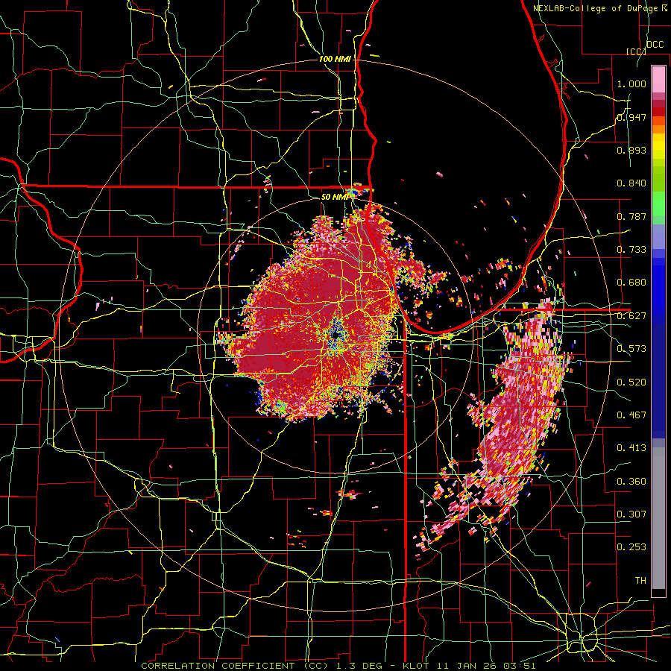This screenshot has height=671, width=671.
Task: Select the 0.573 scale value
Action: [x=631, y=349]
